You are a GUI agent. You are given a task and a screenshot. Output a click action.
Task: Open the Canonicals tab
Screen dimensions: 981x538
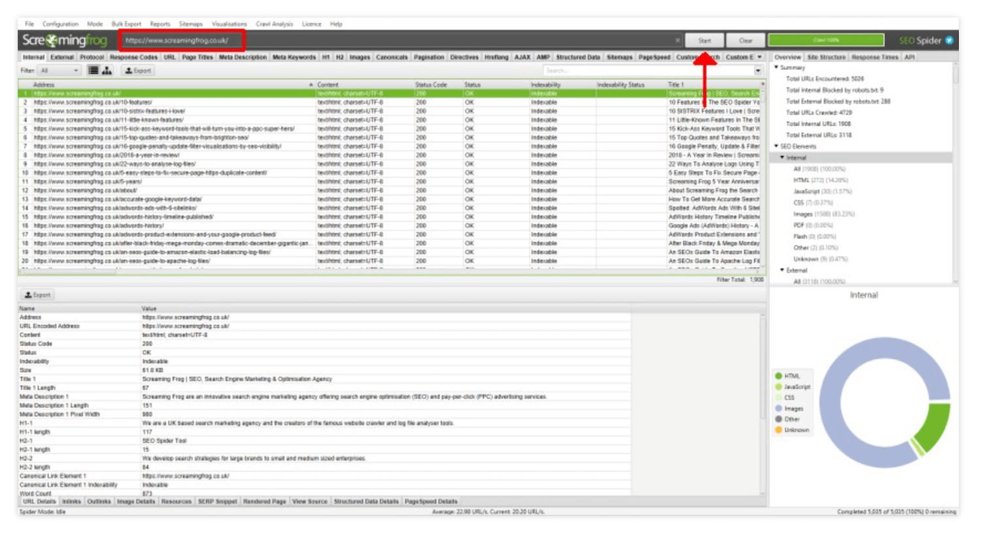coord(392,57)
